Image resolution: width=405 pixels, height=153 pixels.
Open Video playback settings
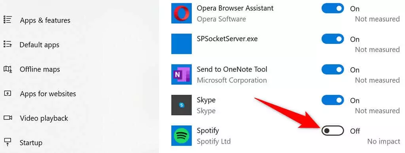click(x=44, y=118)
